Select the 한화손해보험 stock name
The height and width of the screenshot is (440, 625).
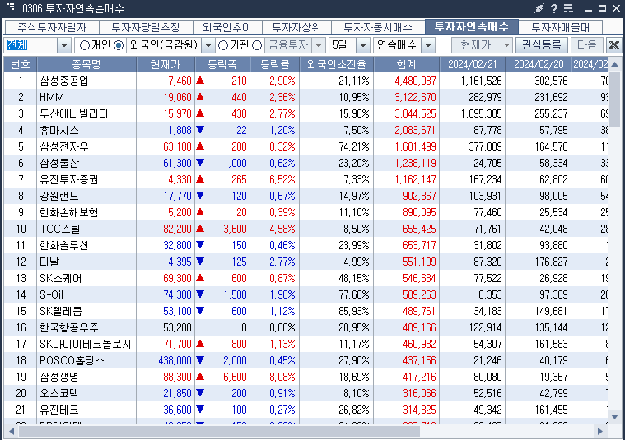click(x=68, y=212)
